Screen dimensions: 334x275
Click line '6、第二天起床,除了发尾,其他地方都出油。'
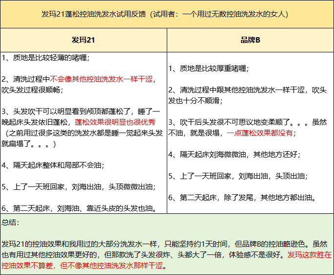pos(243,198)
